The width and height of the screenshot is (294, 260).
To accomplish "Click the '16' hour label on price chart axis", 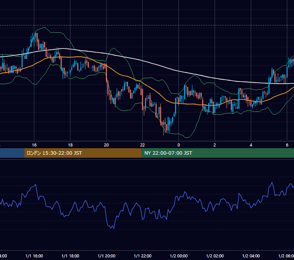I will 34,145.
